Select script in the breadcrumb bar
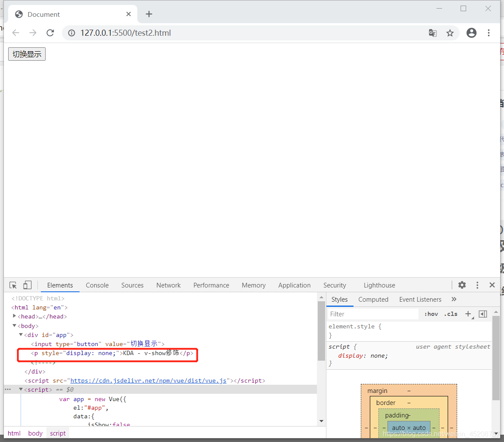This screenshot has height=442, width=504. [x=58, y=433]
